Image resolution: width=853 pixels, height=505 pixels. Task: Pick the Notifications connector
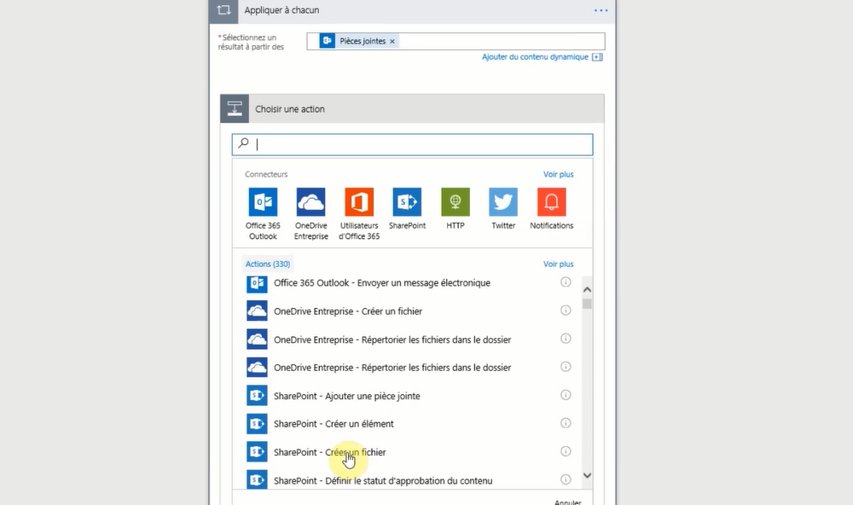(552, 202)
